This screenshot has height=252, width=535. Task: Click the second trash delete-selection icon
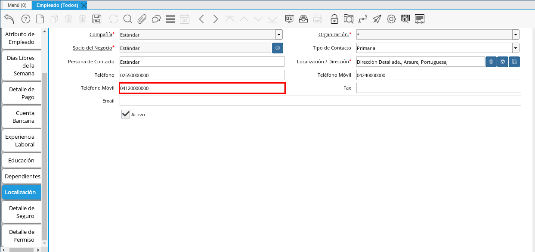pyautogui.click(x=83, y=19)
